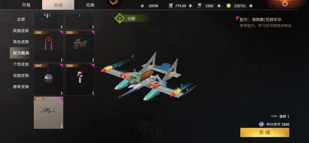Open the 武器皮肤 category
This screenshot has width=309, height=143.
point(21,31)
